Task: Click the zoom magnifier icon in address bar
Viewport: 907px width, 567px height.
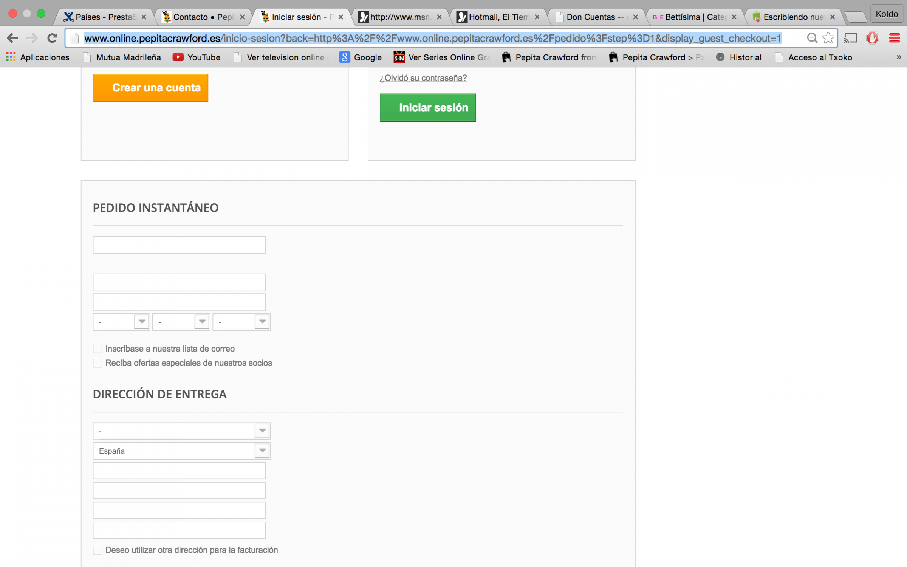Action: click(x=812, y=38)
